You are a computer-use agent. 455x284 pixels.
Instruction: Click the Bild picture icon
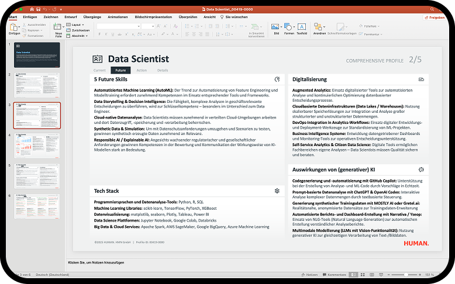click(276, 27)
